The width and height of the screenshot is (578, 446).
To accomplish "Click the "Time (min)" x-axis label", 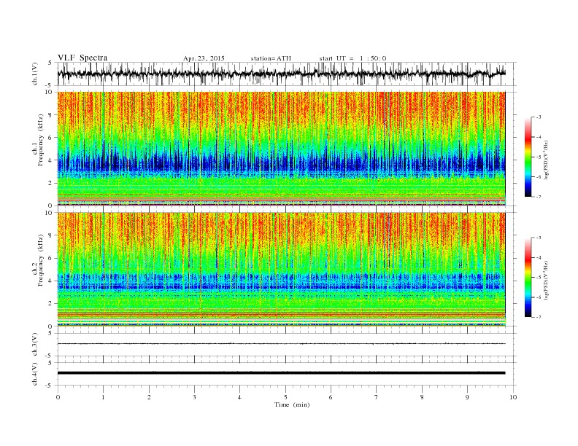I will click(x=292, y=404).
